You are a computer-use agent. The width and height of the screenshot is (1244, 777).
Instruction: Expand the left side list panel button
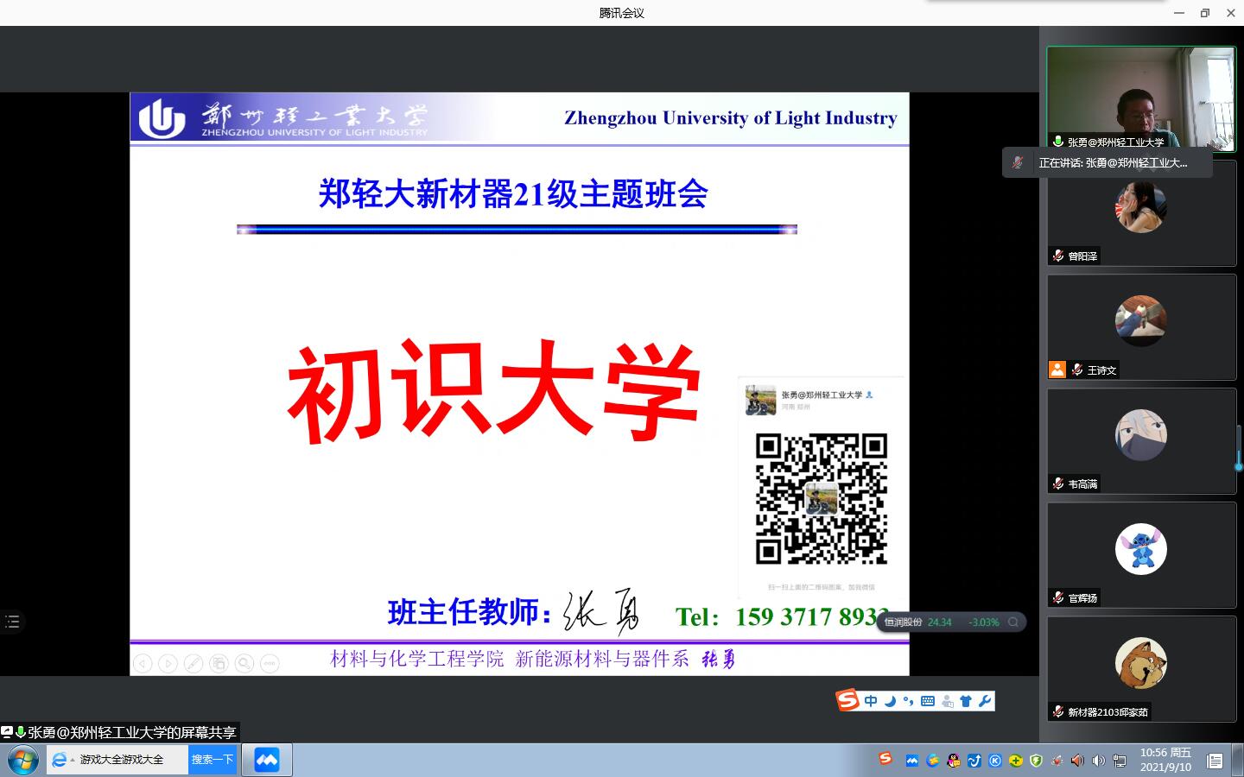(12, 622)
